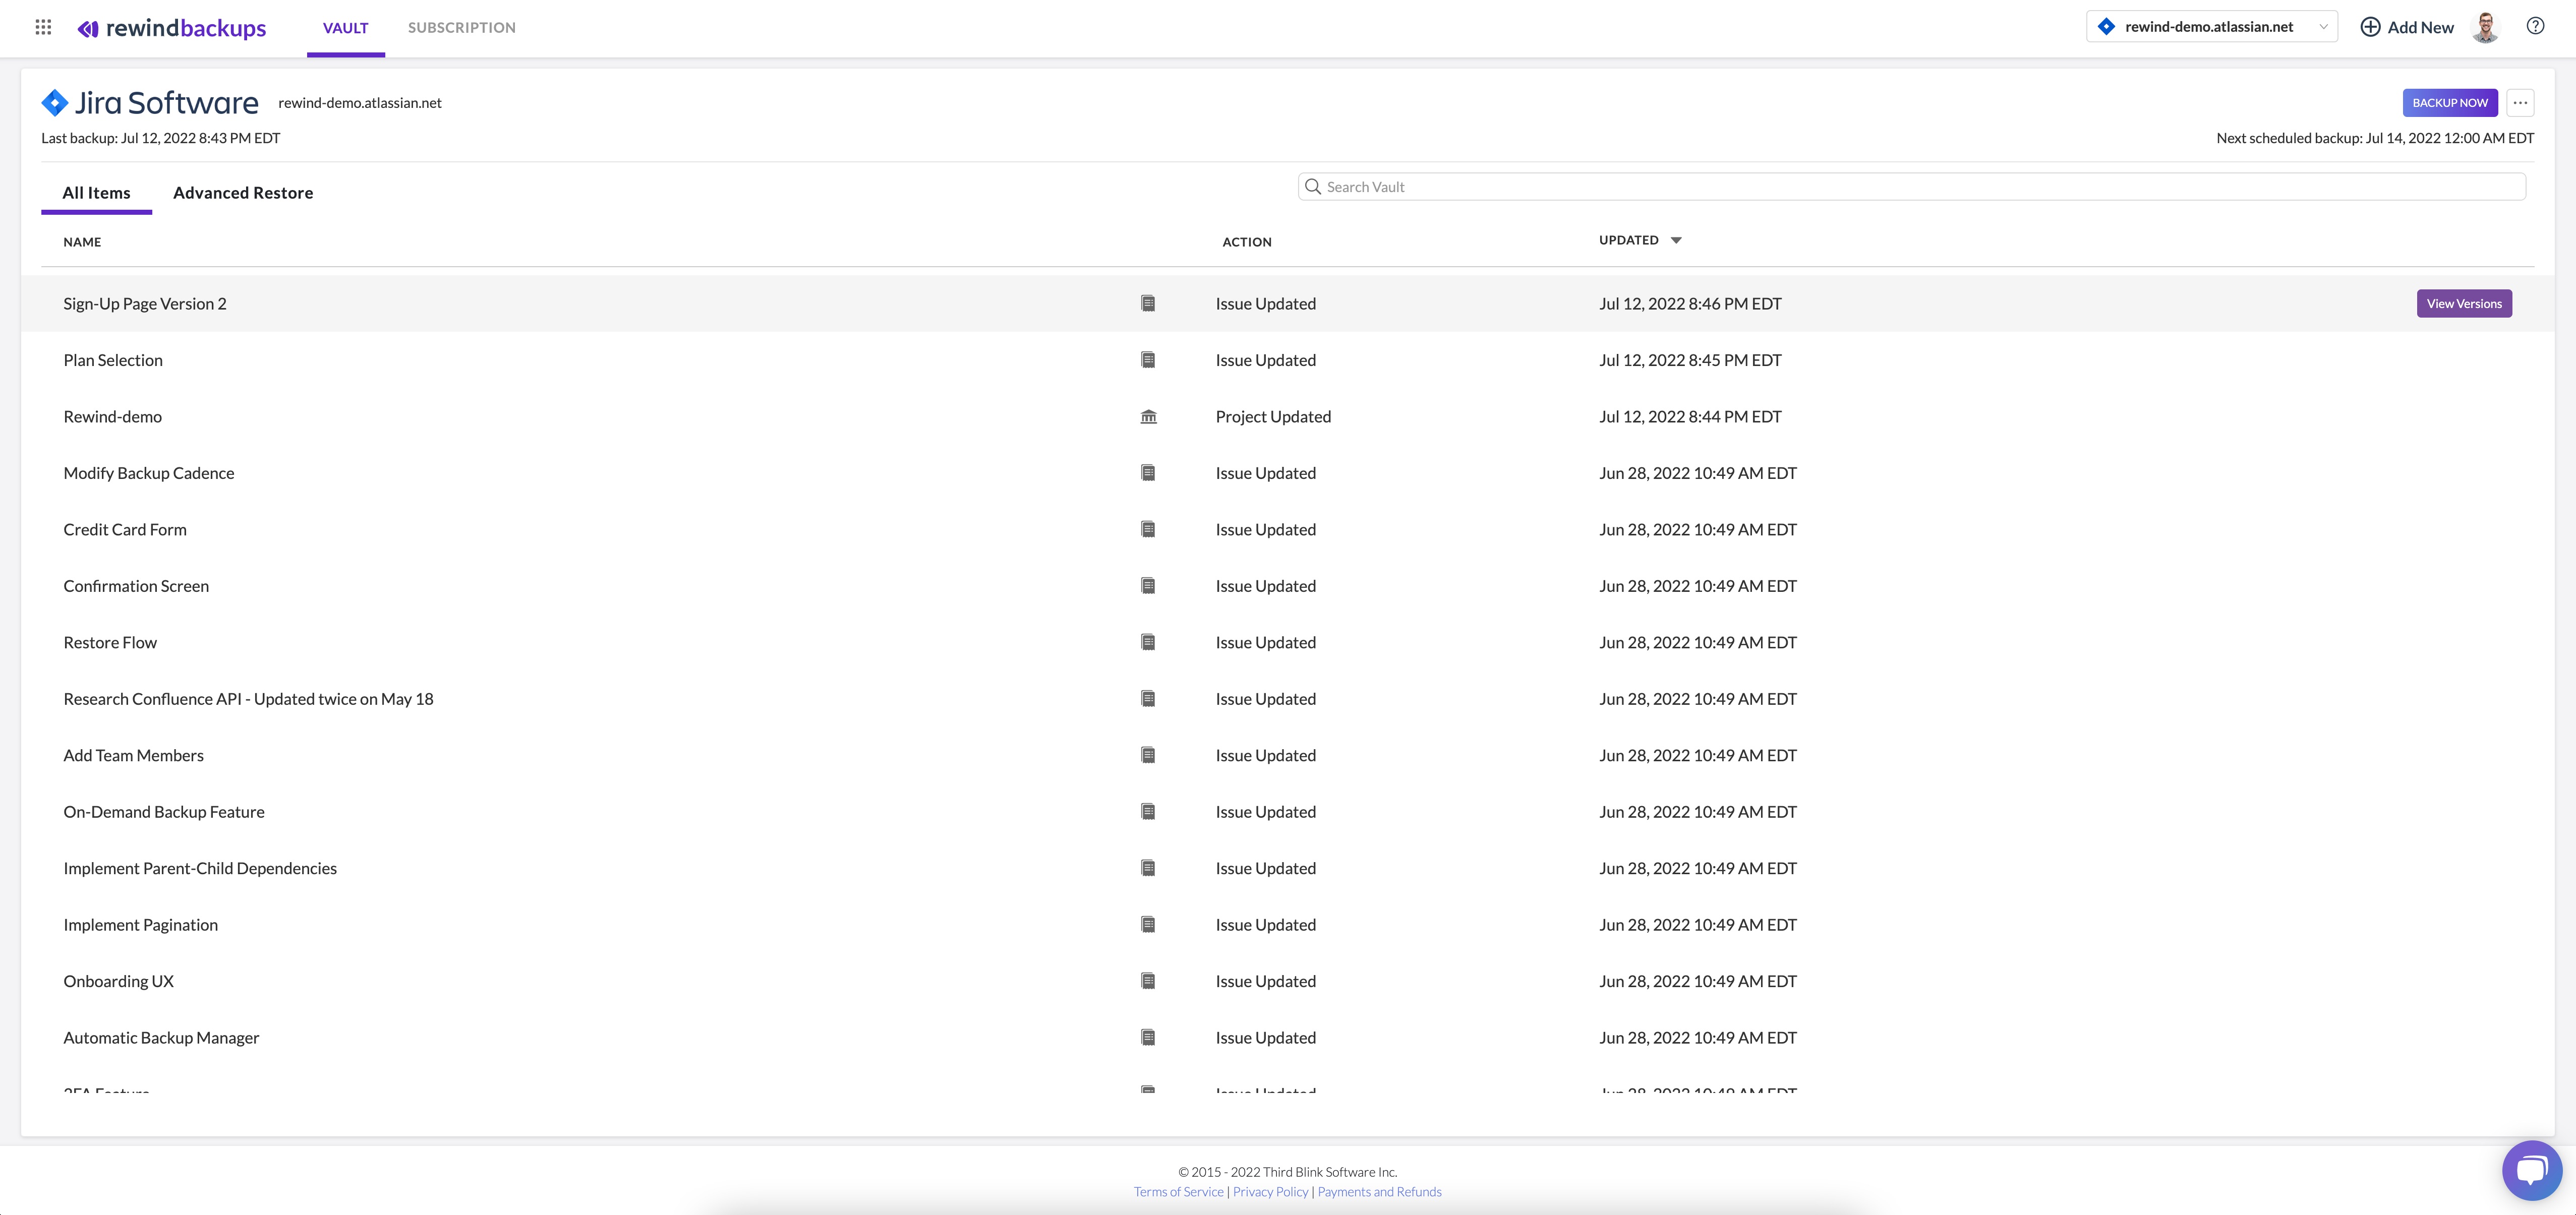Open the Privacy Policy link
This screenshot has height=1215, width=2576.
click(1270, 1192)
